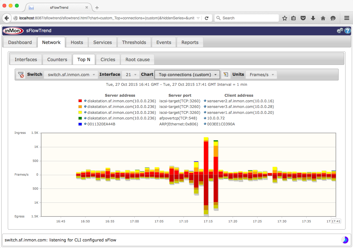The height and width of the screenshot is (248, 353).
Task: Expand the Interface 21 dropdown
Action: pos(130,74)
